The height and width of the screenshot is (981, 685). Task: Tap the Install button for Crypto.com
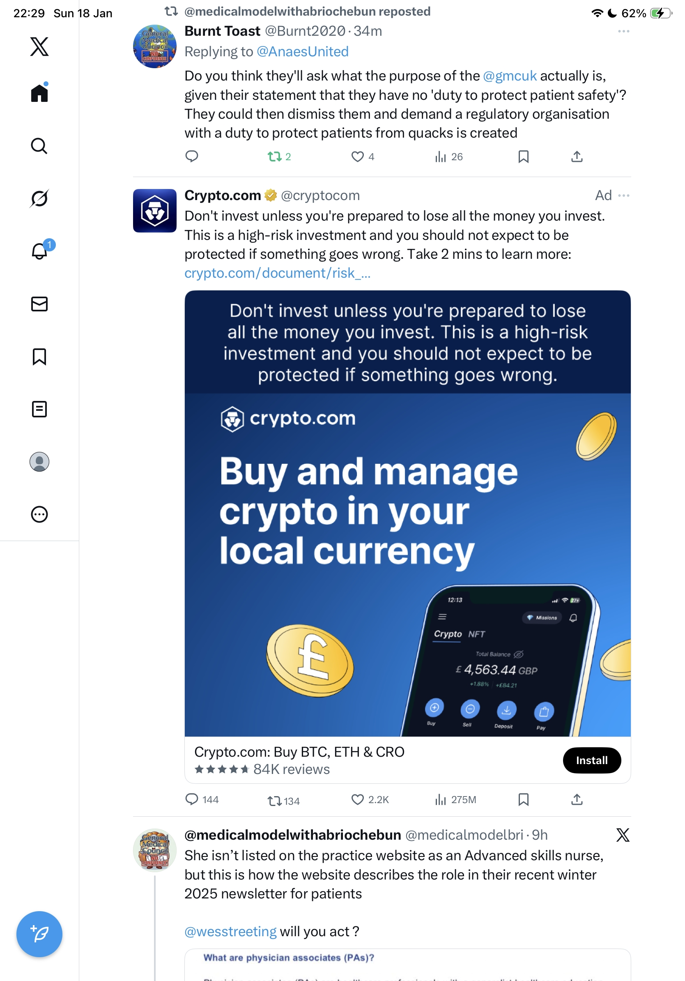(x=591, y=760)
